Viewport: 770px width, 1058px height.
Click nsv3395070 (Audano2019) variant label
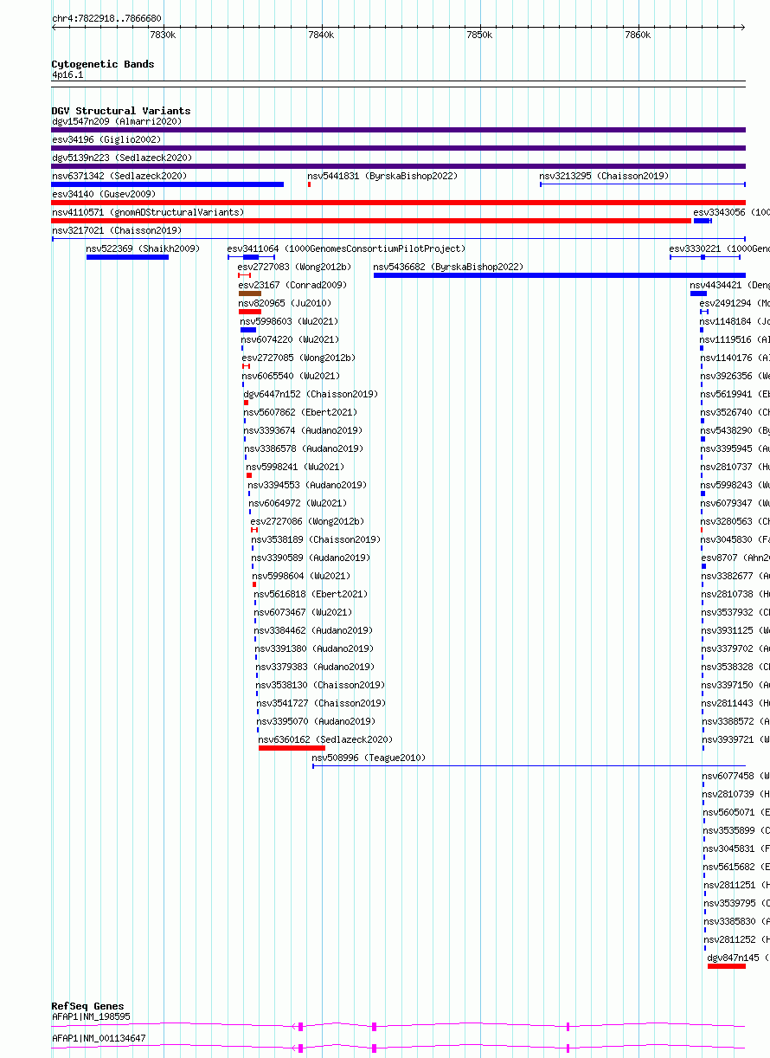pyautogui.click(x=316, y=721)
